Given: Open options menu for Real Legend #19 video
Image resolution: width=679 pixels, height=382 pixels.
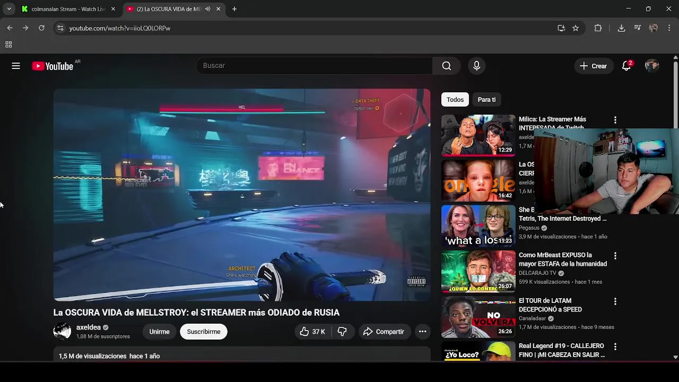Looking at the screenshot, I should coord(615,346).
